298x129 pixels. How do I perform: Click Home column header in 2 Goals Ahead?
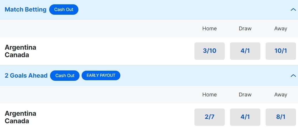(209, 95)
